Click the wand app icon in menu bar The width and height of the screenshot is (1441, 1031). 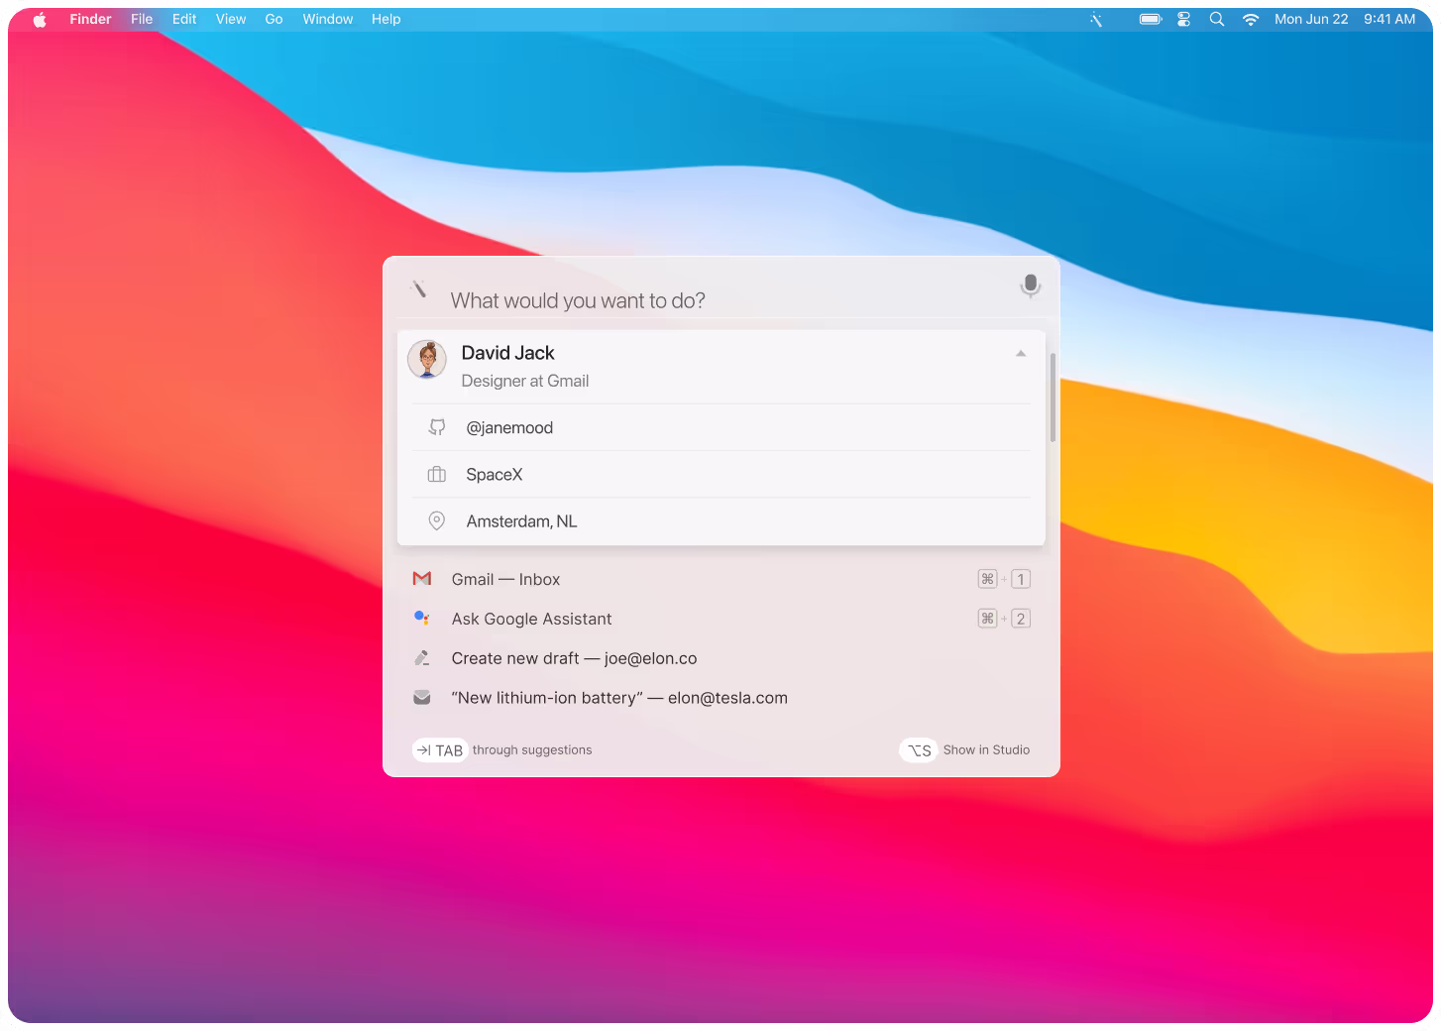1096,19
